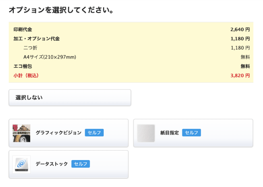Image resolution: width=263 pixels, height=187 pixels.
Task: Click the データストック drive icon
Action: 21,164
